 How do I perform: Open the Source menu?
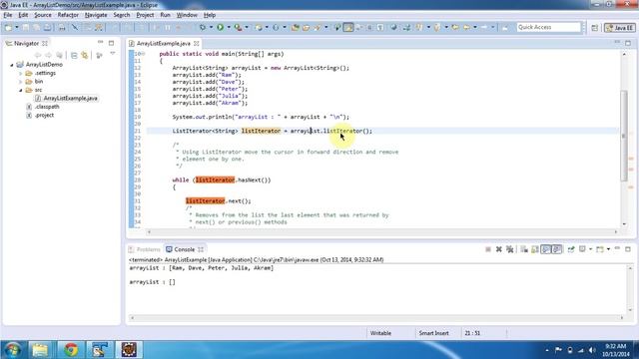[43, 15]
